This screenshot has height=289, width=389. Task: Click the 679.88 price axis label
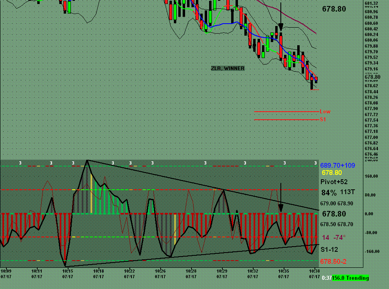[x=371, y=46]
